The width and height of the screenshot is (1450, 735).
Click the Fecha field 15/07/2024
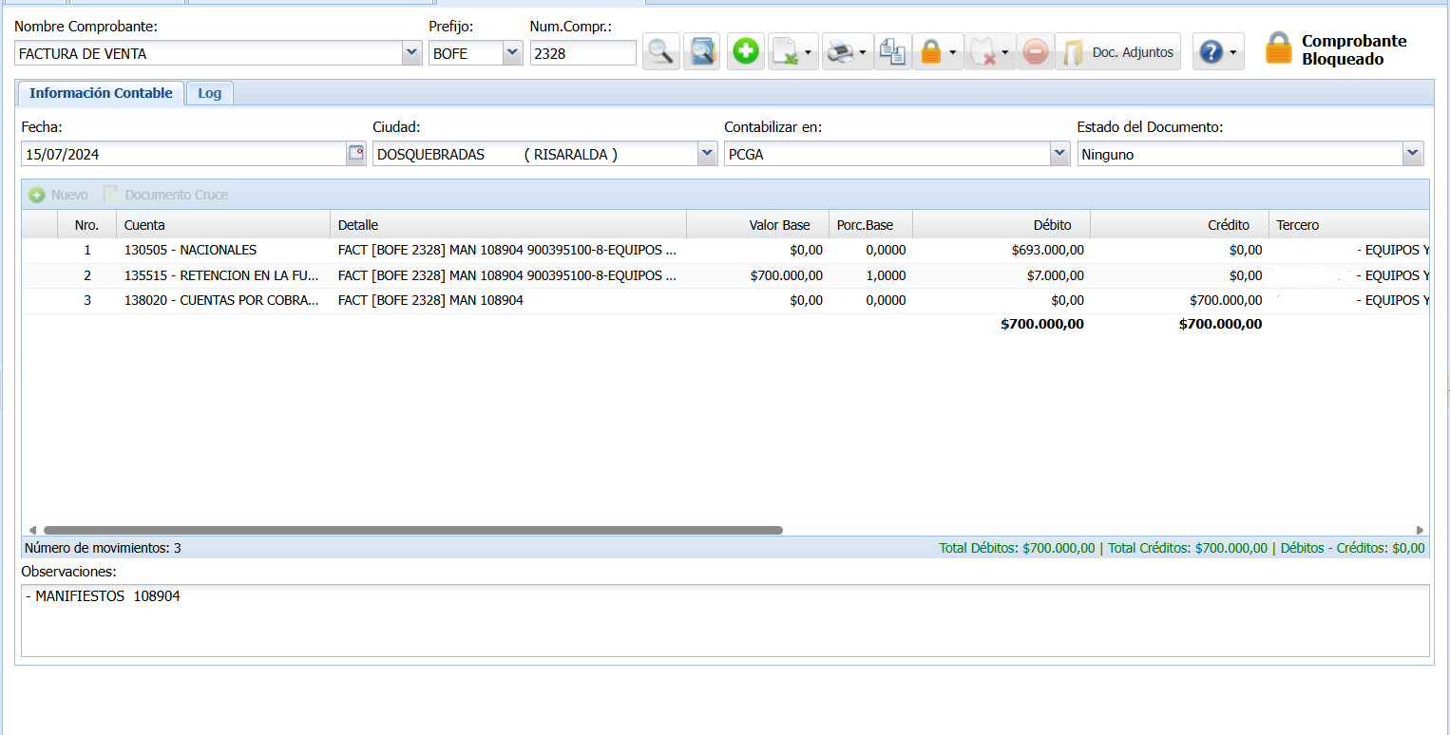pos(184,154)
